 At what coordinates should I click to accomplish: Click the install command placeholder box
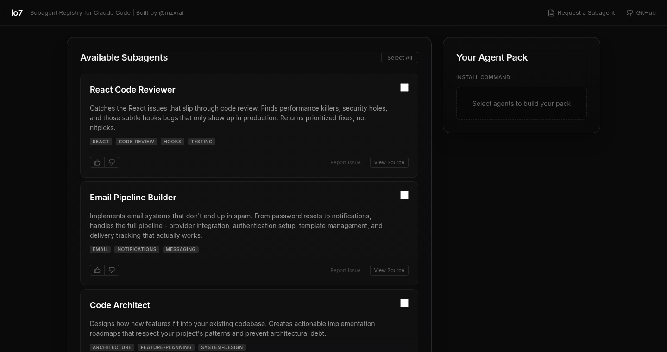point(522,104)
